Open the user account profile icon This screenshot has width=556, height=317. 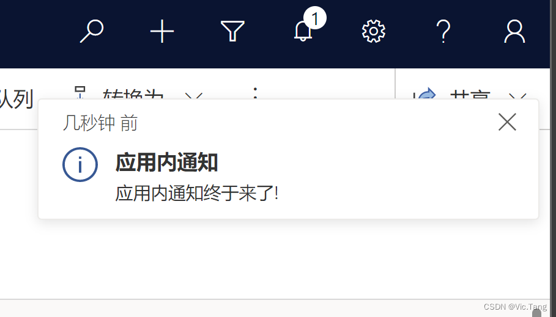pyautogui.click(x=514, y=32)
